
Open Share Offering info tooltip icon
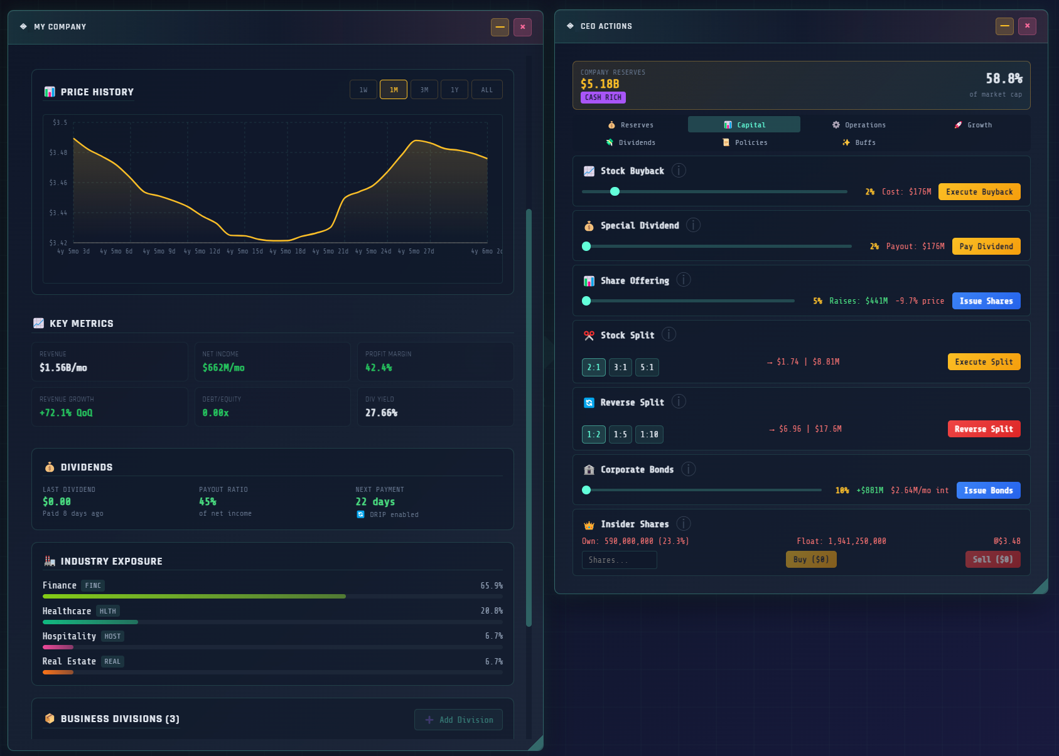click(684, 280)
